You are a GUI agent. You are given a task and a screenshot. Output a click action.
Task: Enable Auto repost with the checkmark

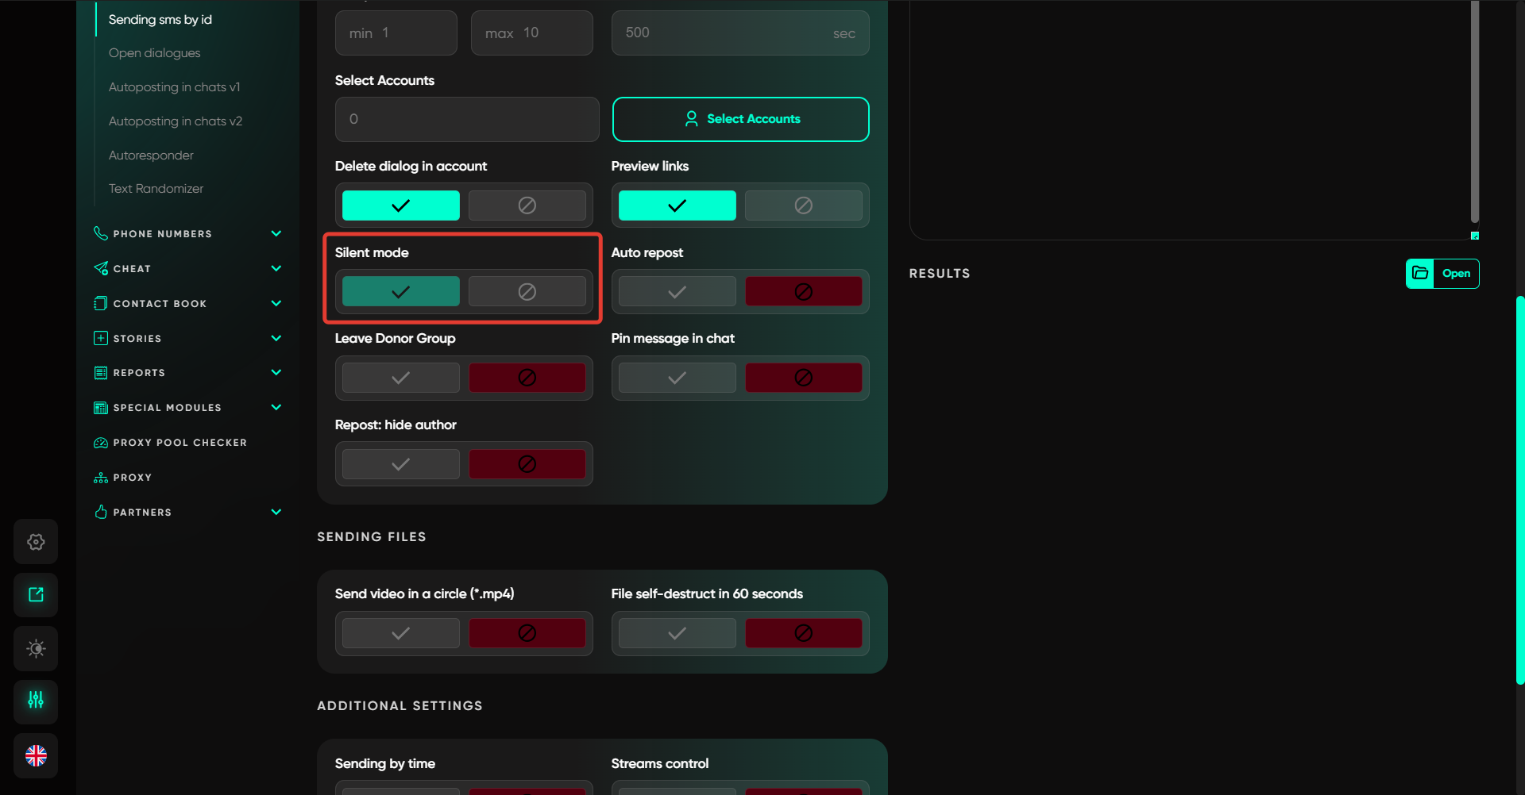coord(677,292)
